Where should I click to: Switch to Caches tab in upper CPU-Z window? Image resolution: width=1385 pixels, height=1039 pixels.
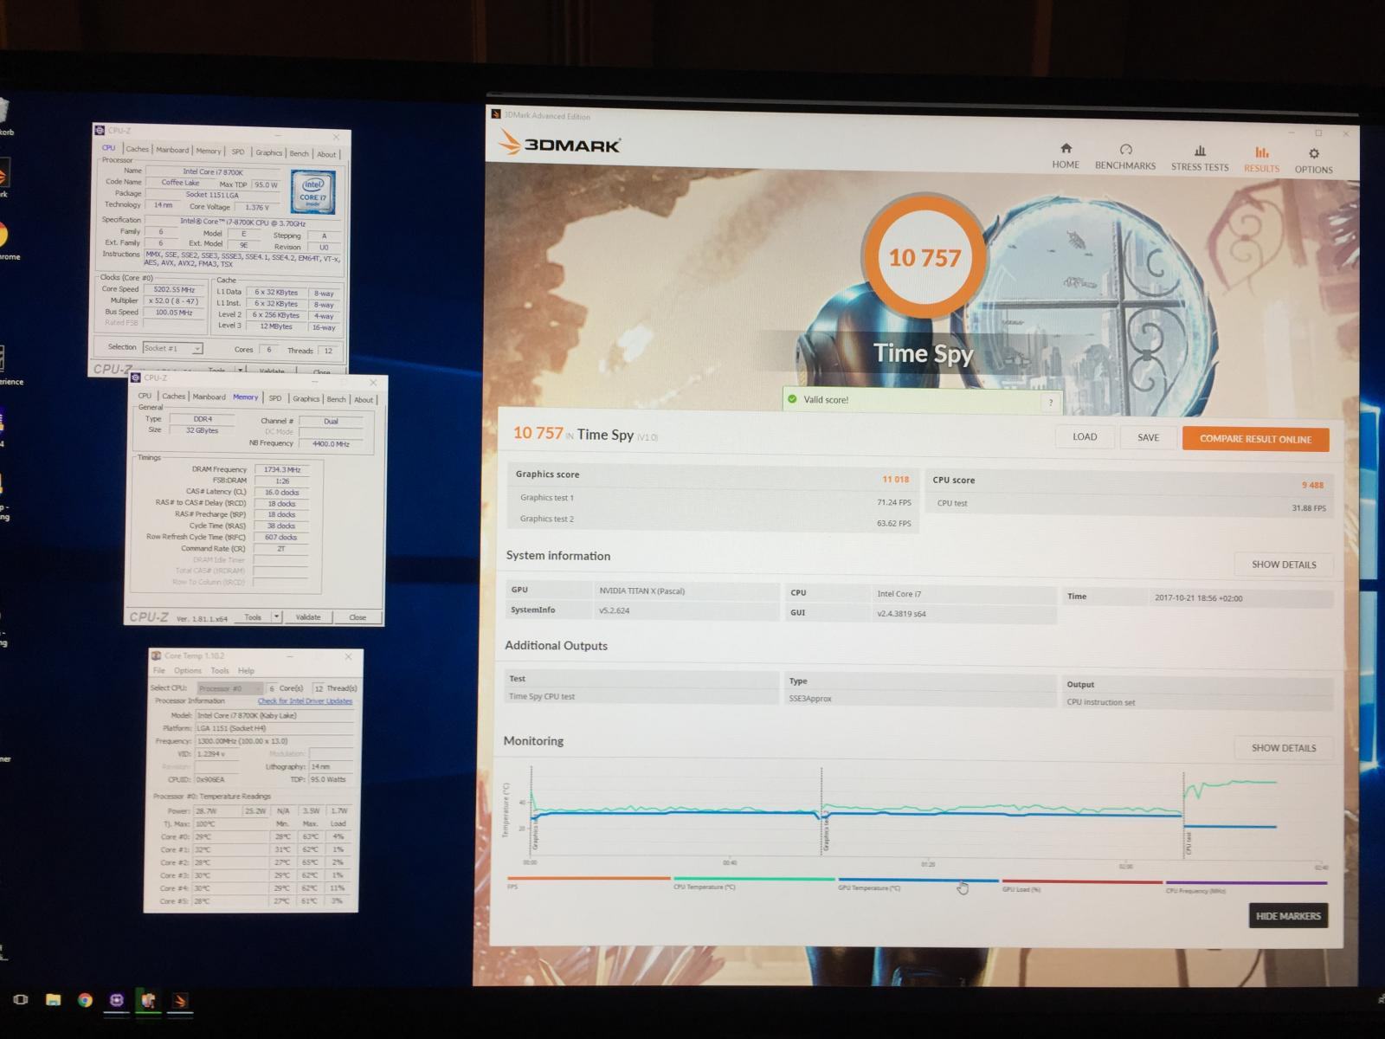[137, 149]
